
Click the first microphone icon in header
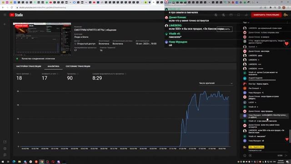tap(216, 15)
